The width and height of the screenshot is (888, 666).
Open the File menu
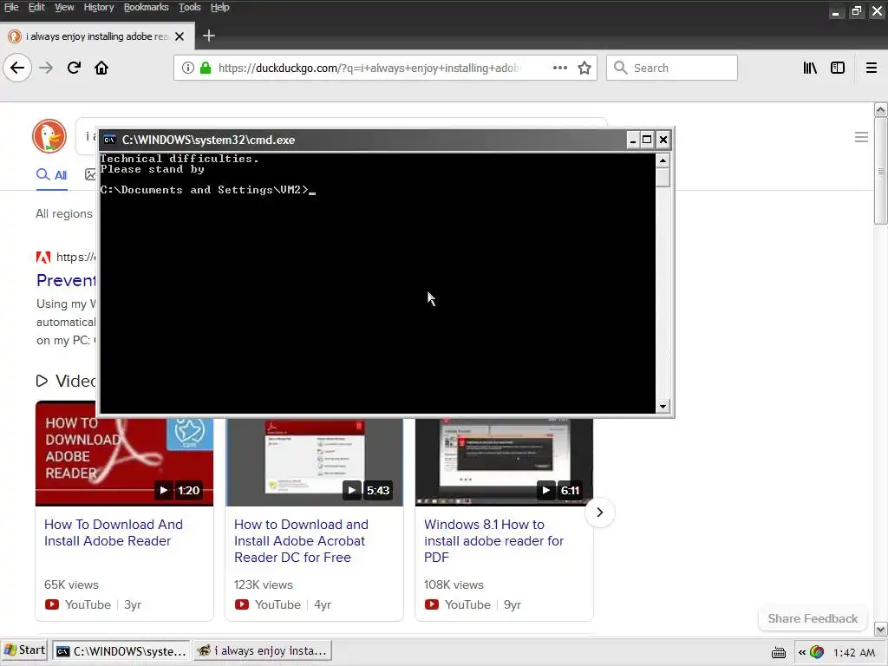tap(11, 7)
